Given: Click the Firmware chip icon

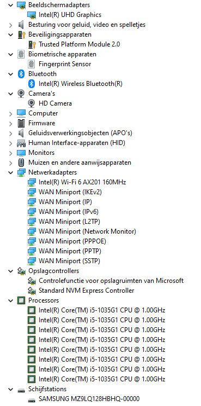Looking at the screenshot, I should 21,123.
